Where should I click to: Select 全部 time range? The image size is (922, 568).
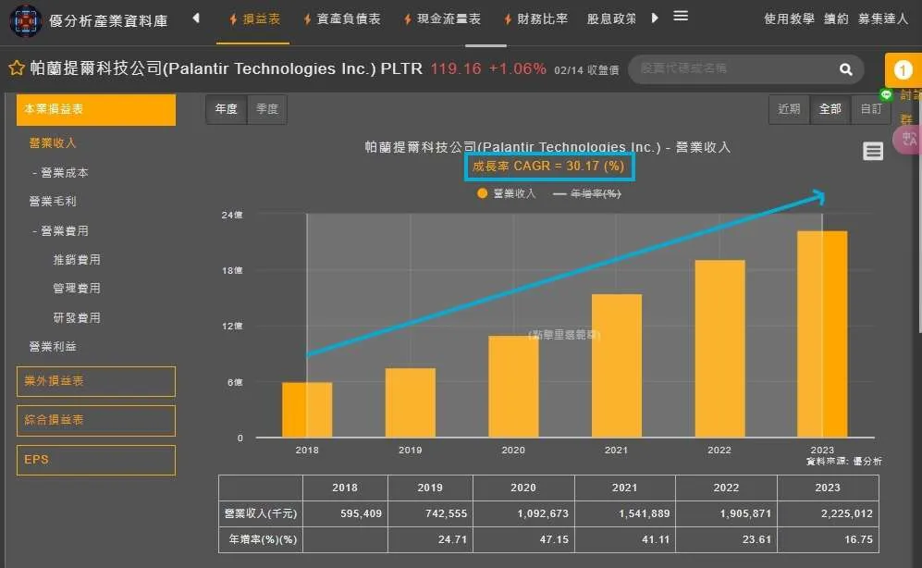(830, 109)
